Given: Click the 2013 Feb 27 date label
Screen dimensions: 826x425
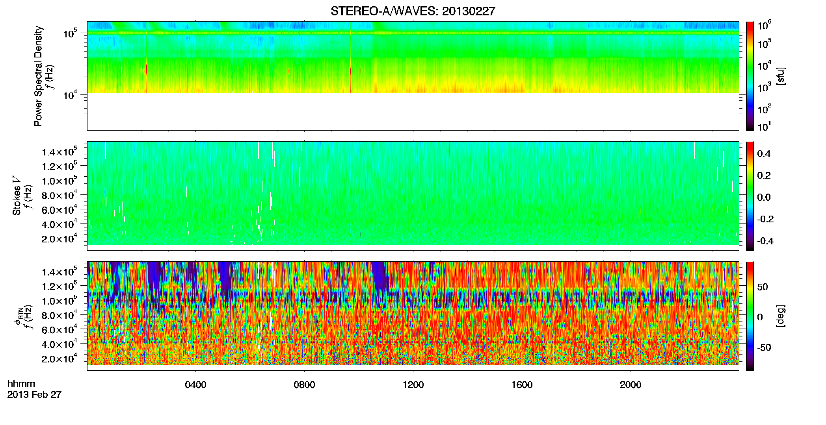Looking at the screenshot, I should pos(34,394).
